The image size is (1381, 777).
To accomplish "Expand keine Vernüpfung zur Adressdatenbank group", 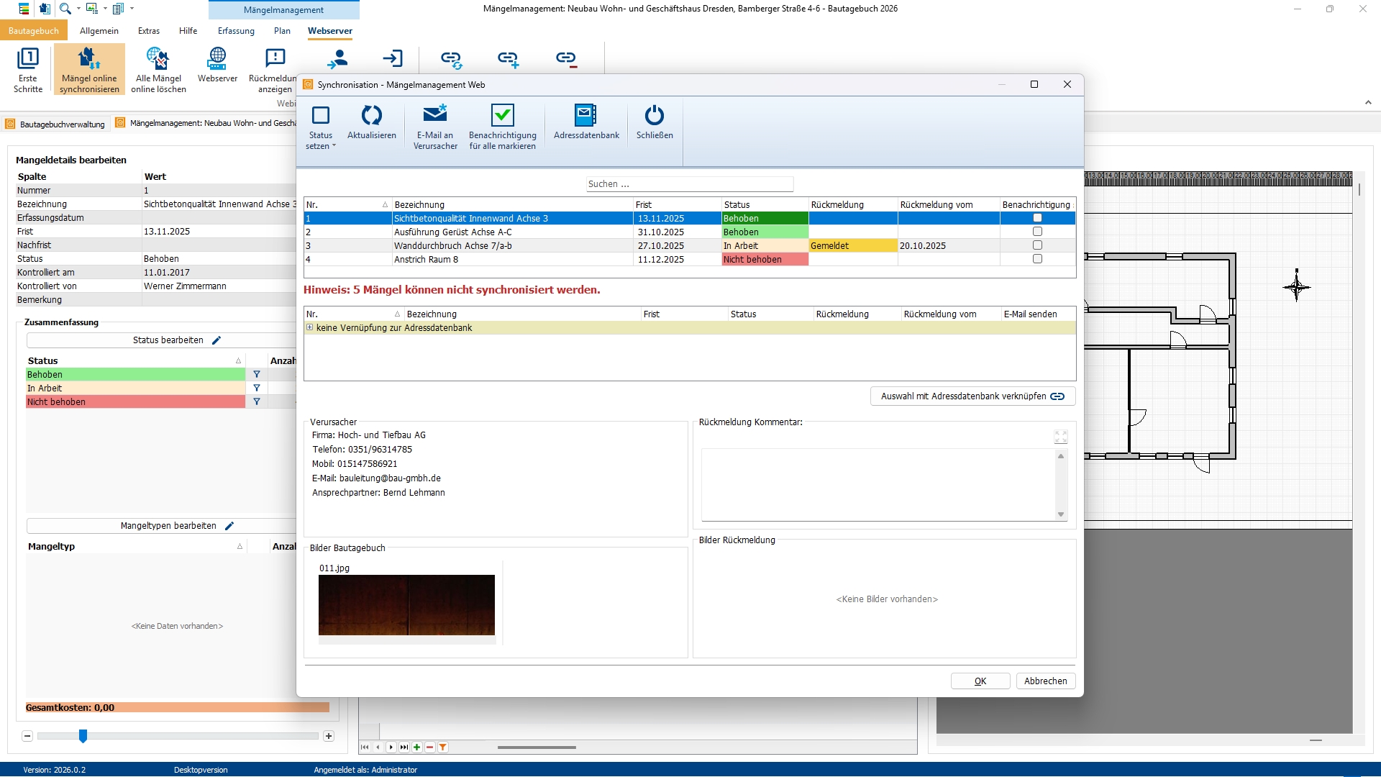I will pyautogui.click(x=310, y=327).
